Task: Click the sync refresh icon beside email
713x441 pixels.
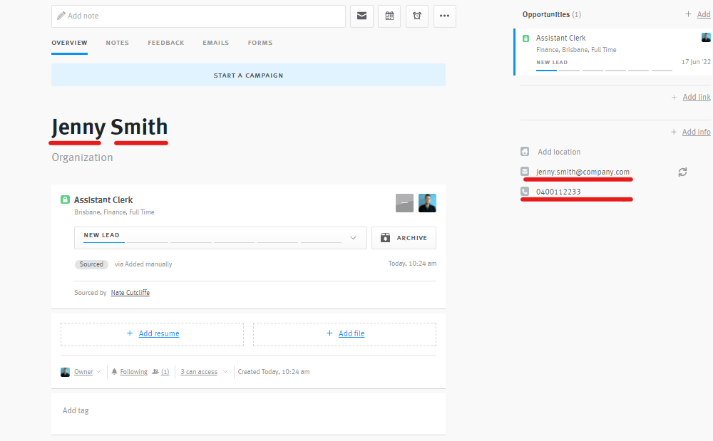Action: (x=682, y=172)
